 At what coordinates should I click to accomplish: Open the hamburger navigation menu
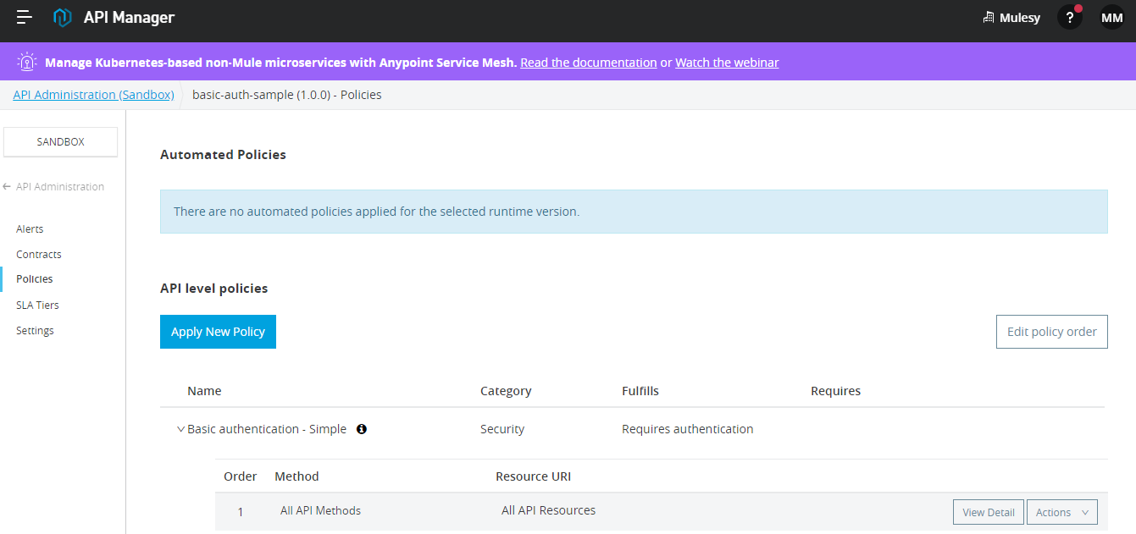(25, 17)
